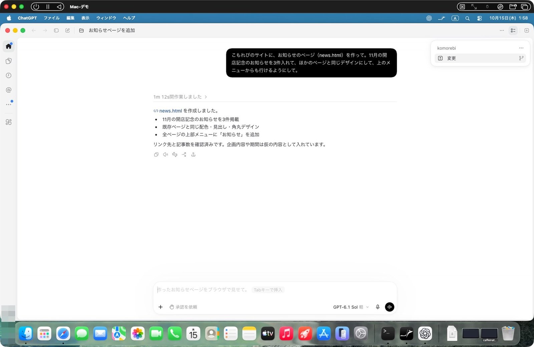534x347 pixels.
Task: Open the 変更 changes row
Action: point(481,58)
